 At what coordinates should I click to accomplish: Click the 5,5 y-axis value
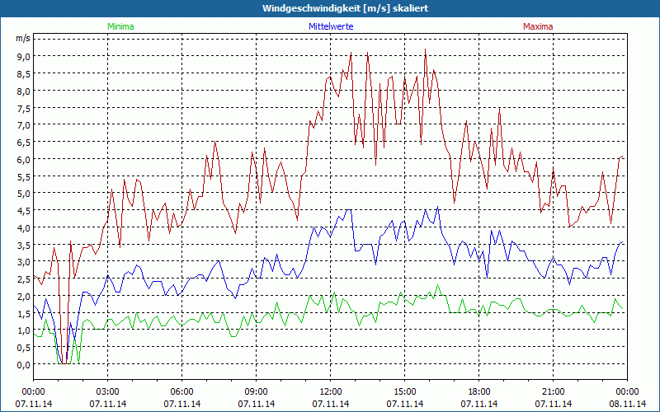tap(24, 176)
